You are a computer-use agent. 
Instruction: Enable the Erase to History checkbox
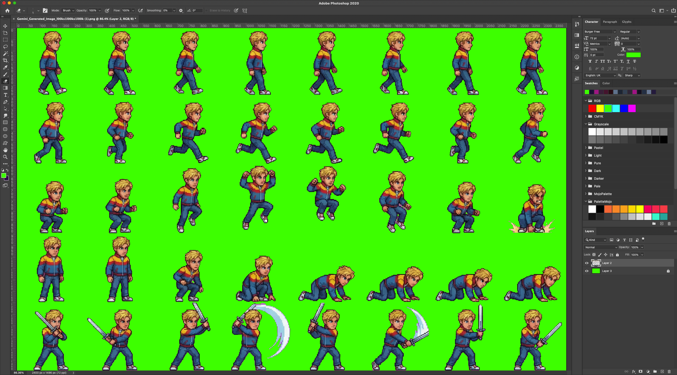point(207,11)
